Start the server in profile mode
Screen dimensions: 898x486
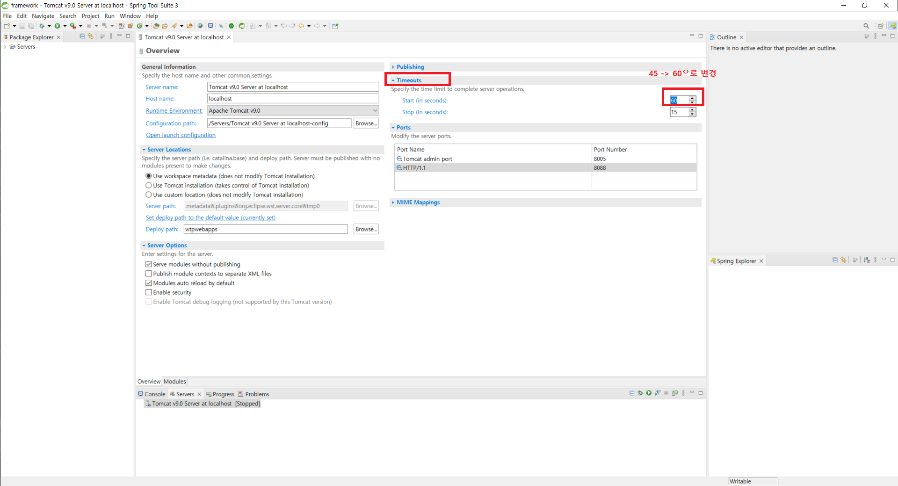(658, 393)
